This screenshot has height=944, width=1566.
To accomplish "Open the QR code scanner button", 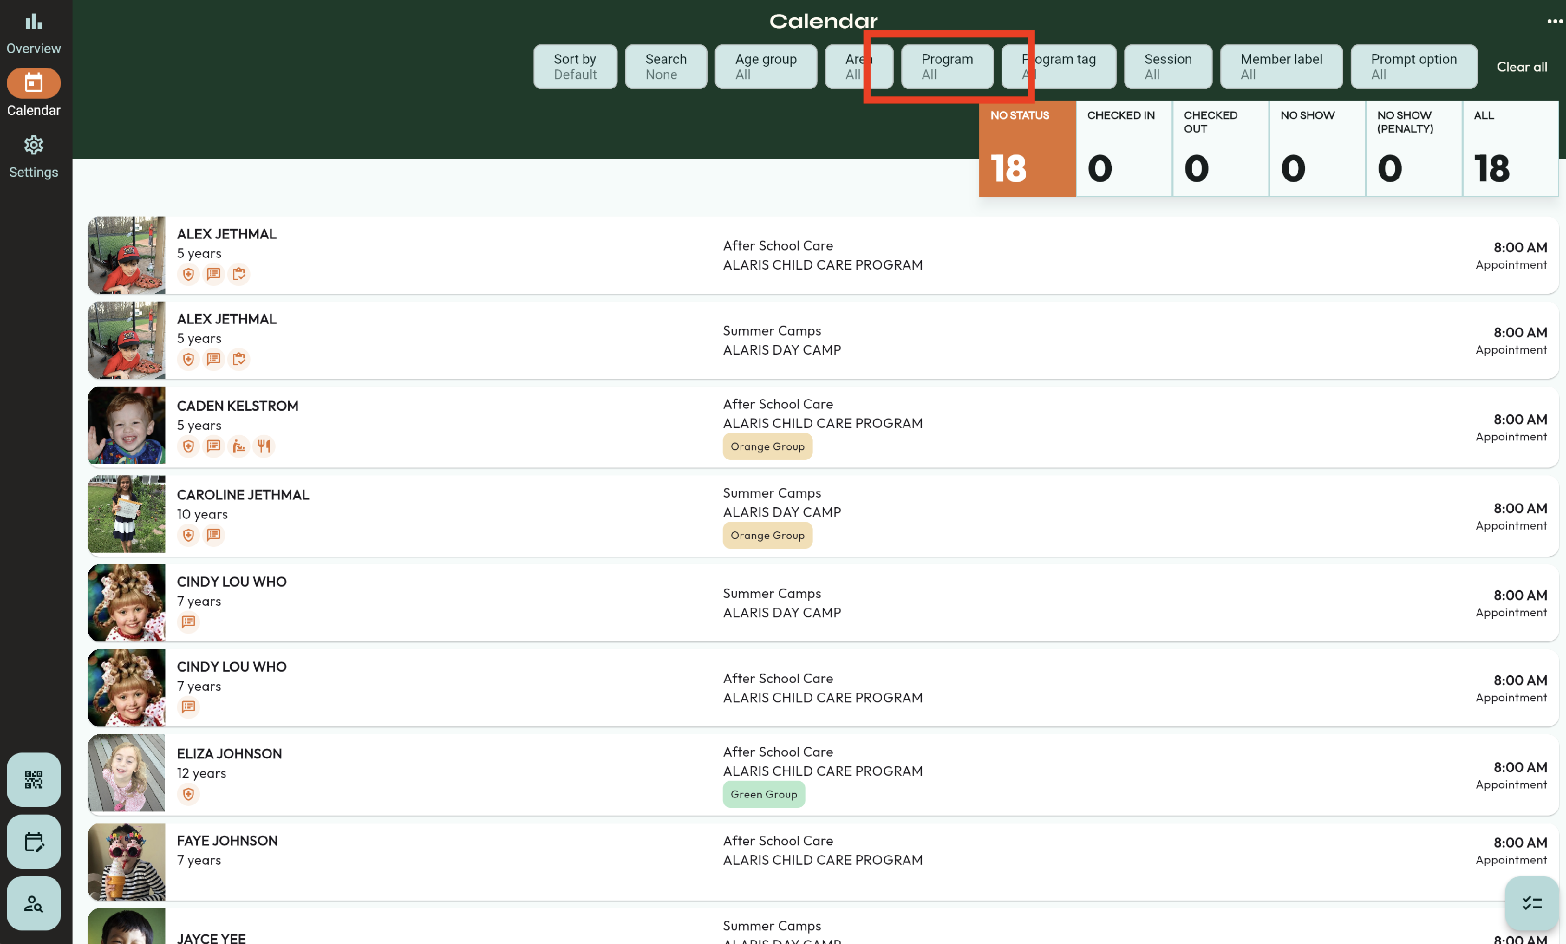I will click(x=34, y=779).
